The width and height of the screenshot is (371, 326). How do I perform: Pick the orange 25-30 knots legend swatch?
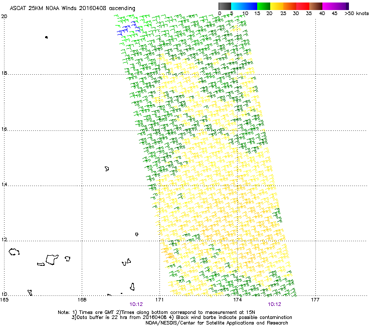click(290, 6)
